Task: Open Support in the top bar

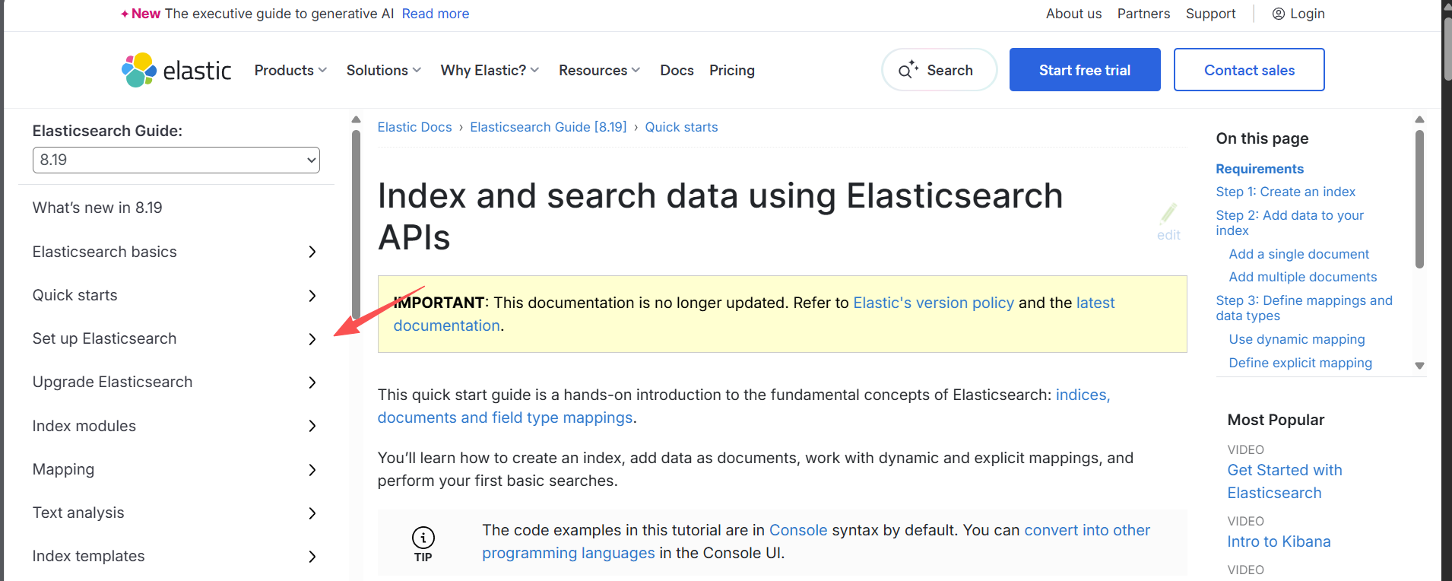Action: pos(1210,14)
